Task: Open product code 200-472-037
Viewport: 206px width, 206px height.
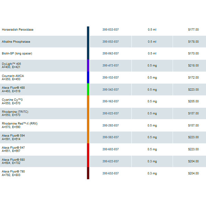Action: [x=111, y=66]
